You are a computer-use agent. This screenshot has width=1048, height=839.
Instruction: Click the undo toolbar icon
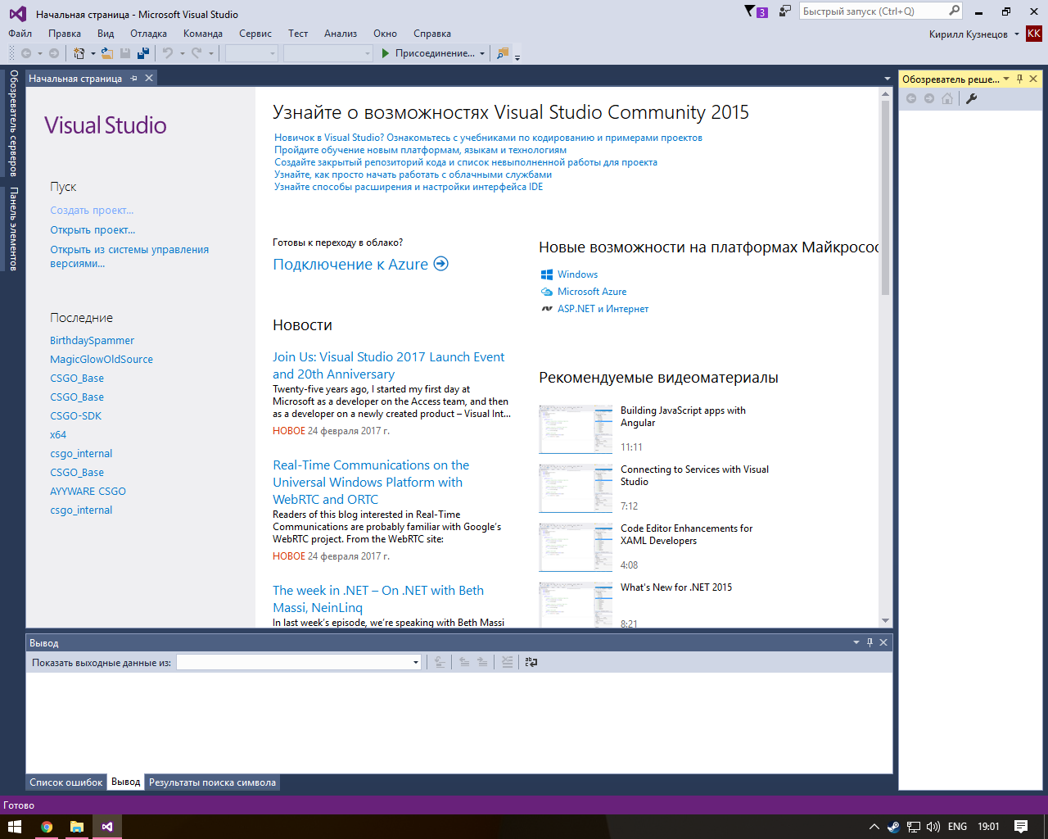pyautogui.click(x=168, y=53)
